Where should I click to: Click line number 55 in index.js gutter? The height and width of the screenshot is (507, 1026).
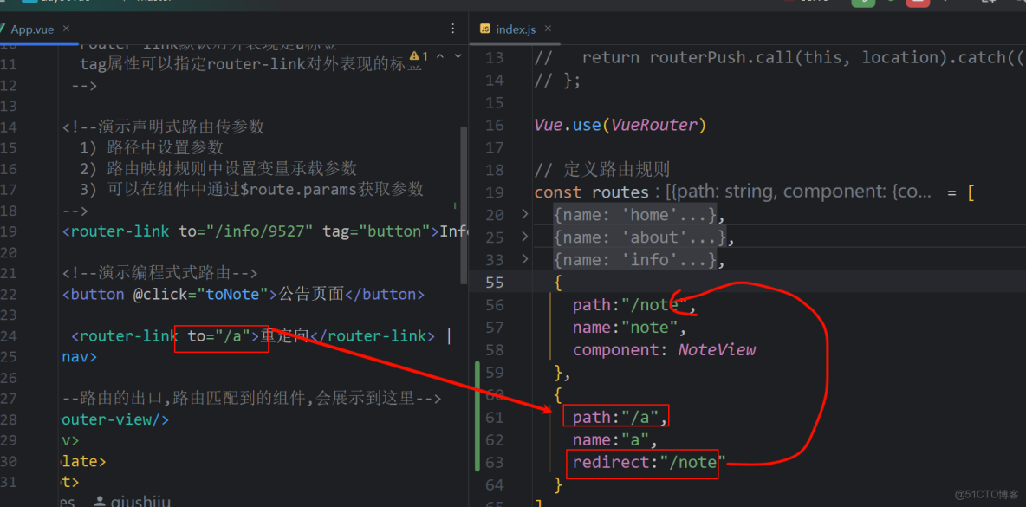494,282
